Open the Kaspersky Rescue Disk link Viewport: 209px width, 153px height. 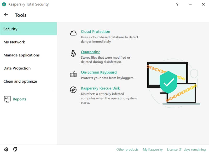[100, 88]
